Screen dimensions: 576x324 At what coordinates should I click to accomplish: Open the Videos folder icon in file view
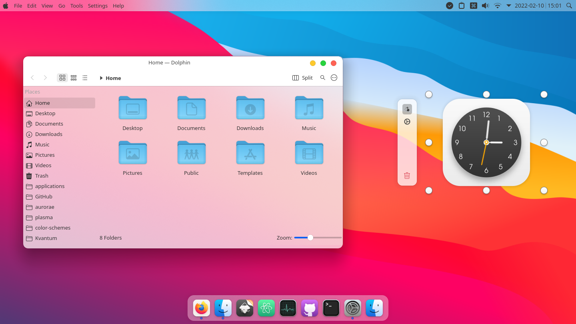tap(309, 152)
